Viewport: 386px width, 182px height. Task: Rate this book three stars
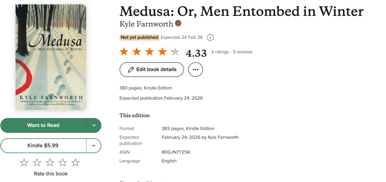click(x=50, y=162)
